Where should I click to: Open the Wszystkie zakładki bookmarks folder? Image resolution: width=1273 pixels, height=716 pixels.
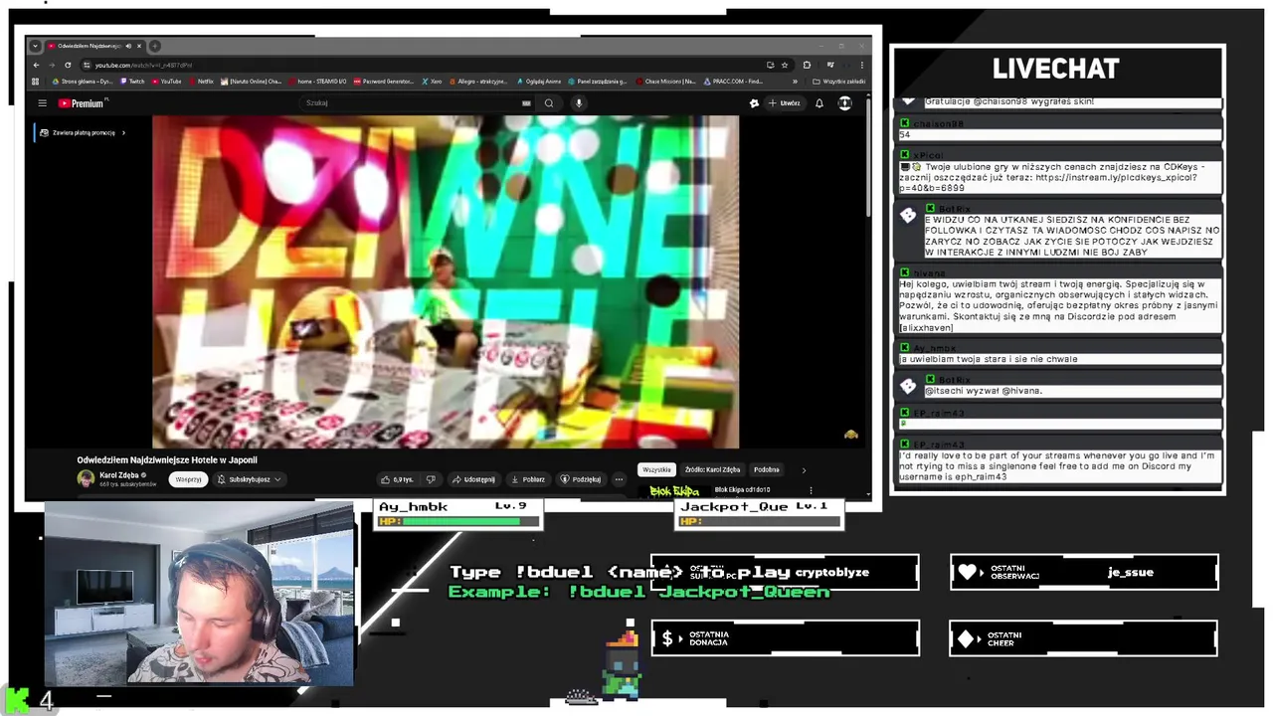[x=838, y=82]
